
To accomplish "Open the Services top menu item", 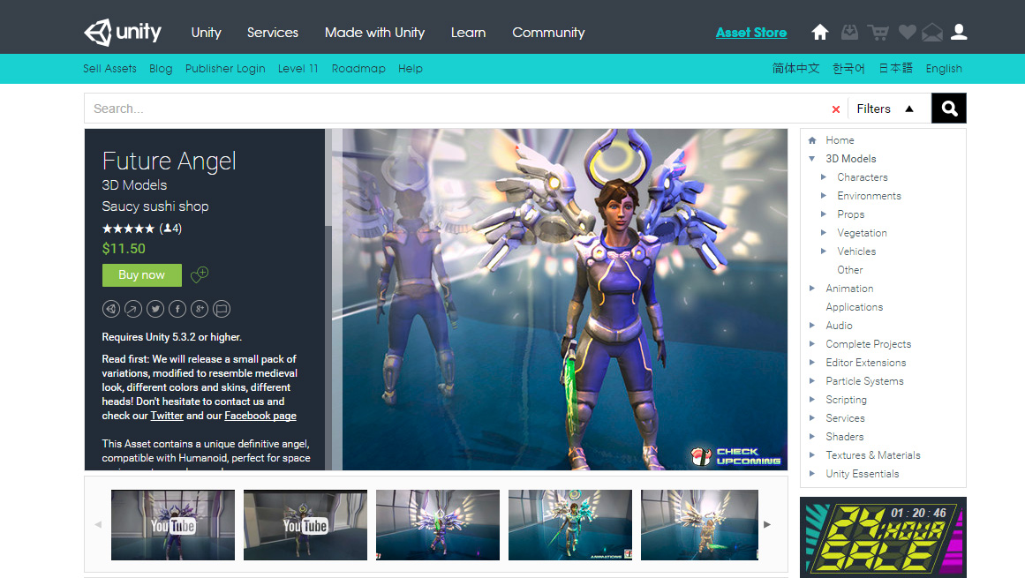I will pyautogui.click(x=273, y=33).
